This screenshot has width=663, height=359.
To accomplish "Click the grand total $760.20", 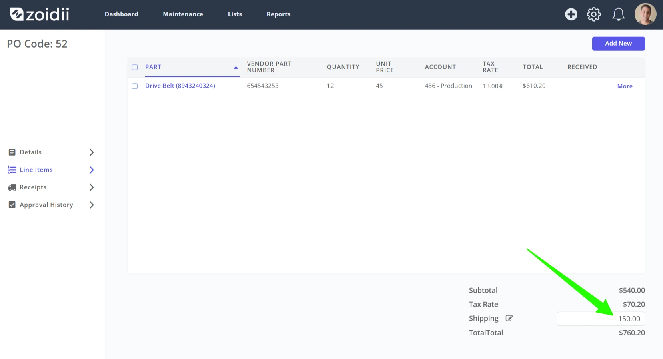I will [632, 333].
